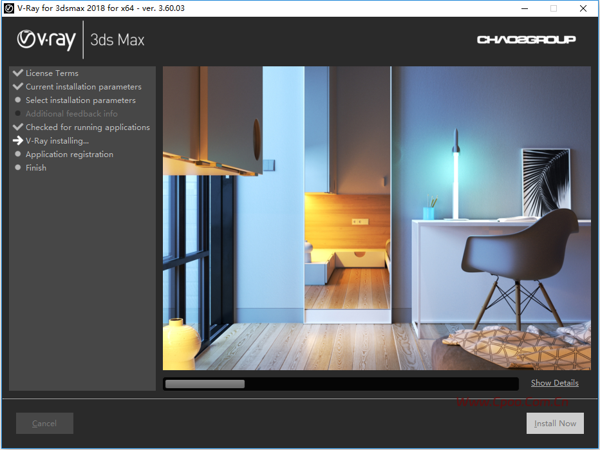Close the V-Ray installer window
The image size is (600, 450).
pyautogui.click(x=583, y=8)
